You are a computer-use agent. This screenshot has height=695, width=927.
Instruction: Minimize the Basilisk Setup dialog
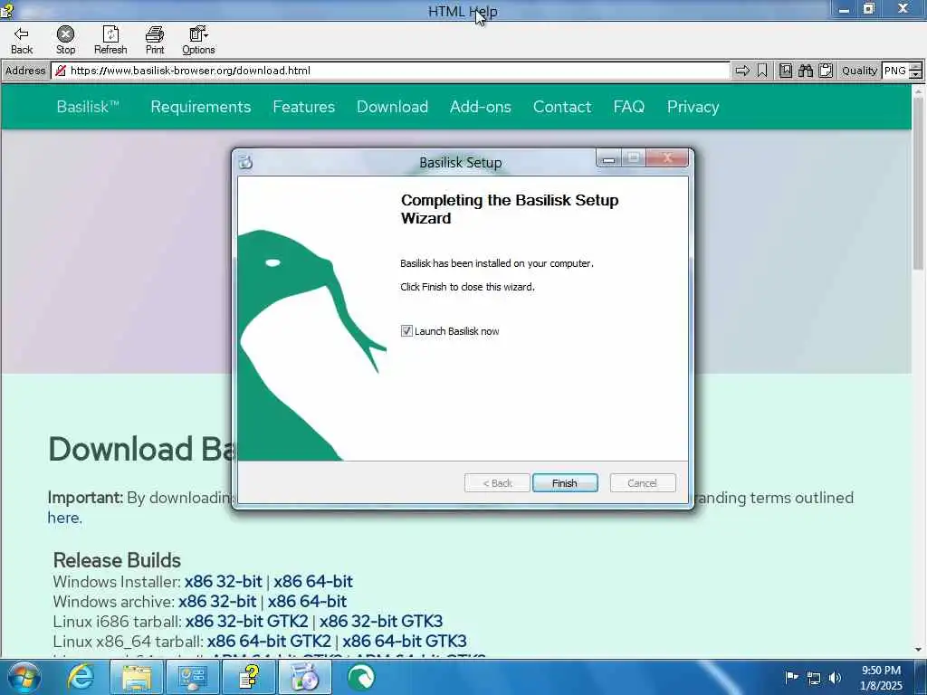pyautogui.click(x=608, y=158)
